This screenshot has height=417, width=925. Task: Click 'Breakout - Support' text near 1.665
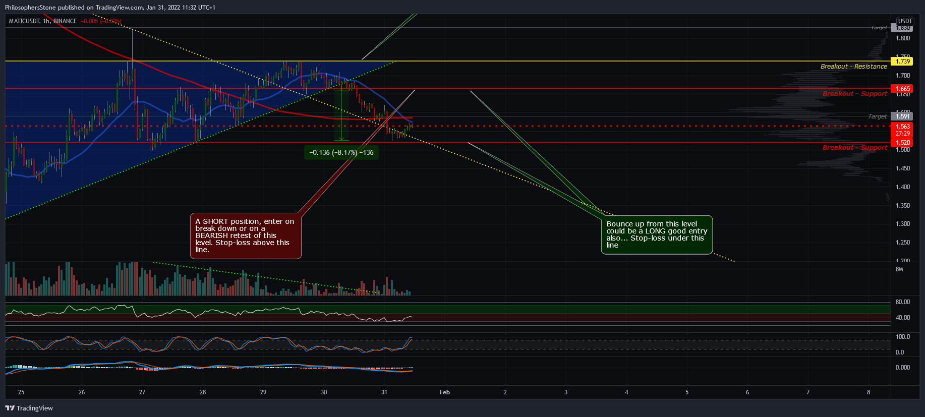[854, 94]
